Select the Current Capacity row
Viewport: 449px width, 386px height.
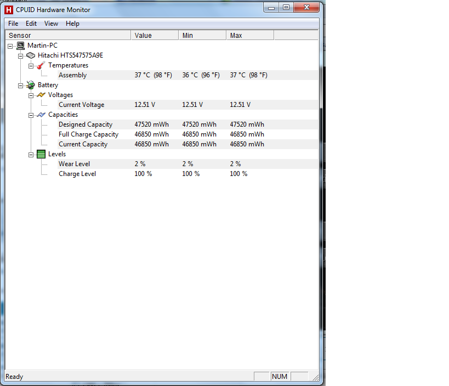[188, 144]
